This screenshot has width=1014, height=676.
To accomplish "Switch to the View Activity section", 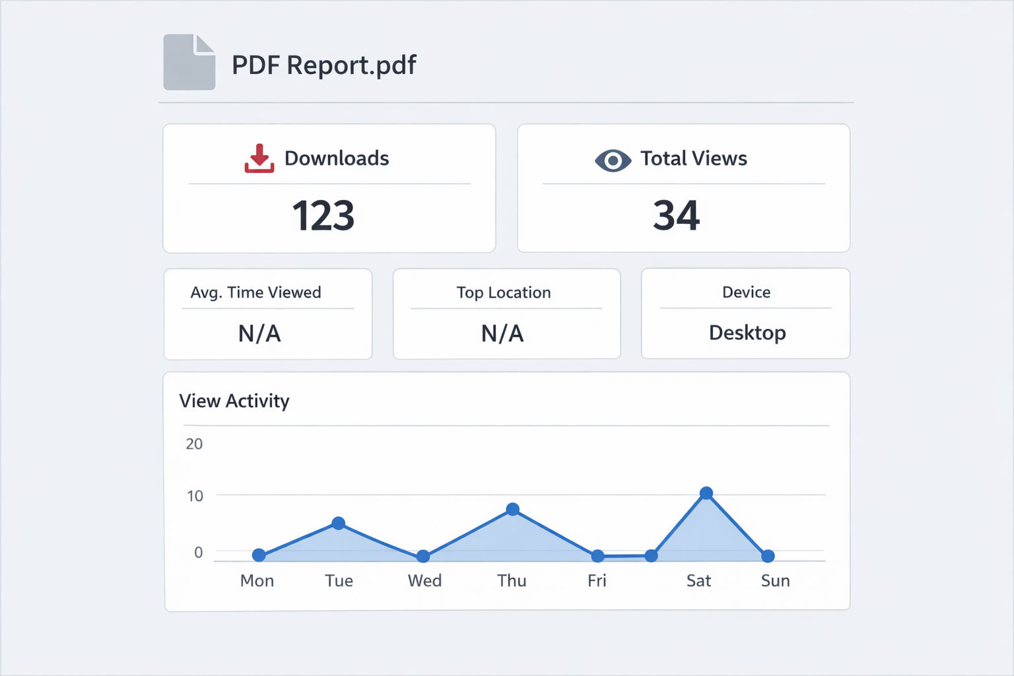I will click(x=234, y=401).
